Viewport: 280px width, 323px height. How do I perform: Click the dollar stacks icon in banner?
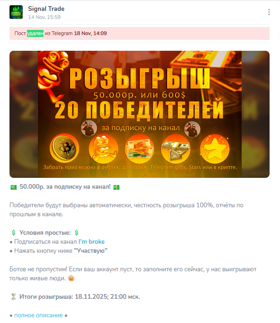175,148
